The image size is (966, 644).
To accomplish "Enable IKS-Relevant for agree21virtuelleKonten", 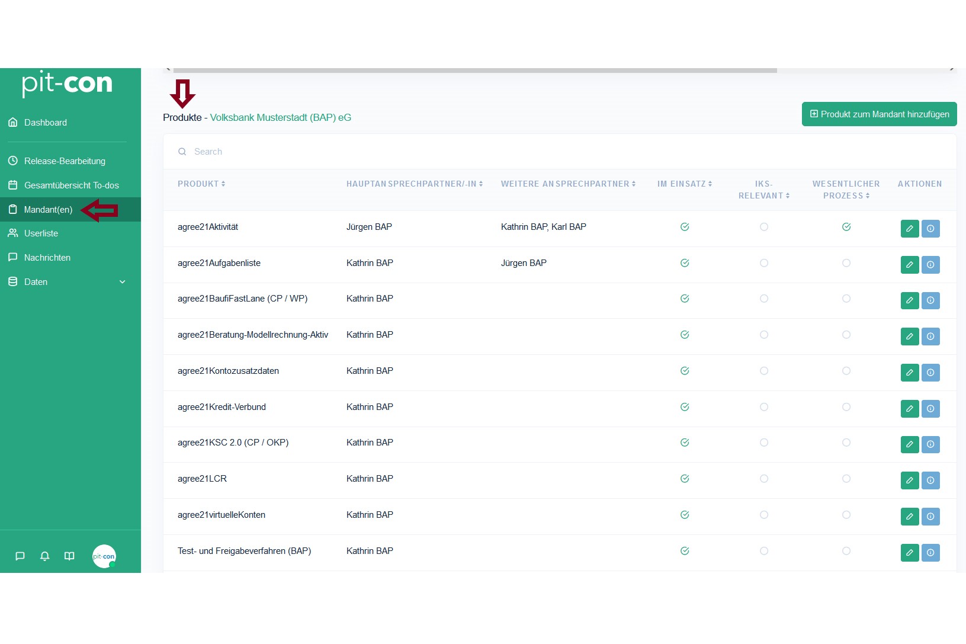I will (x=764, y=515).
